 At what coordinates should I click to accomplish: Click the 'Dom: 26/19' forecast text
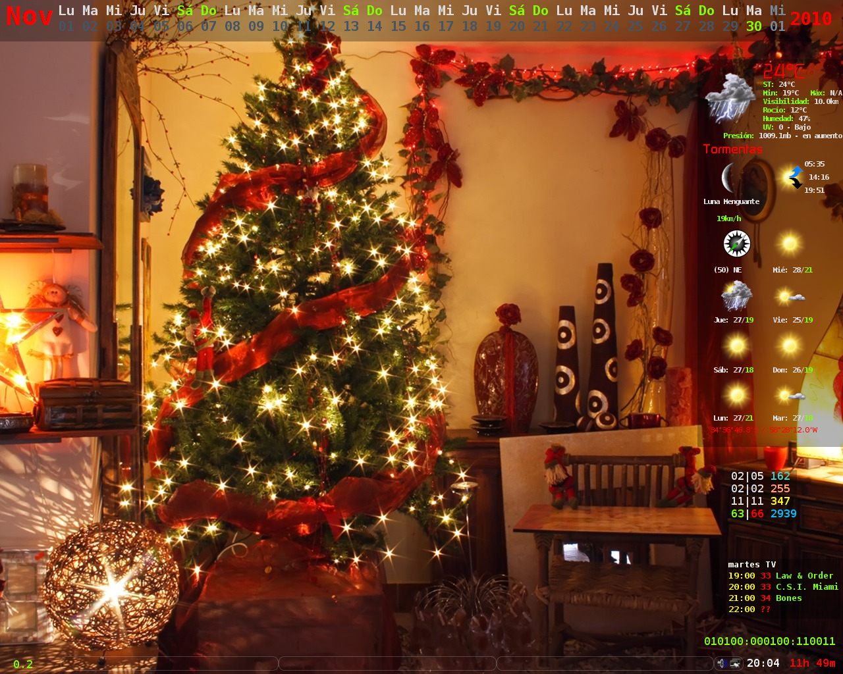tap(792, 370)
